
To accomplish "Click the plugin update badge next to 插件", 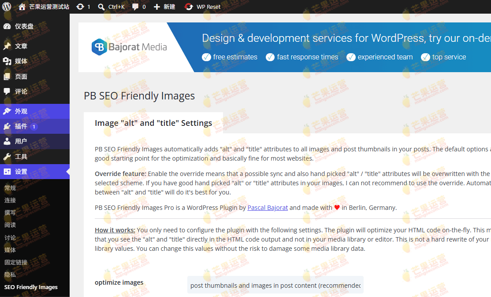I will [x=34, y=127].
